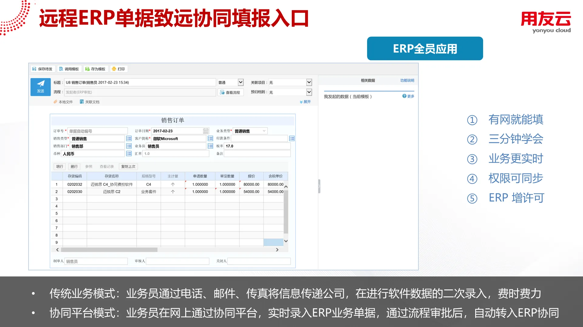Click 存为模板 toolbar button
This screenshot has height=327, width=583.
(95, 69)
